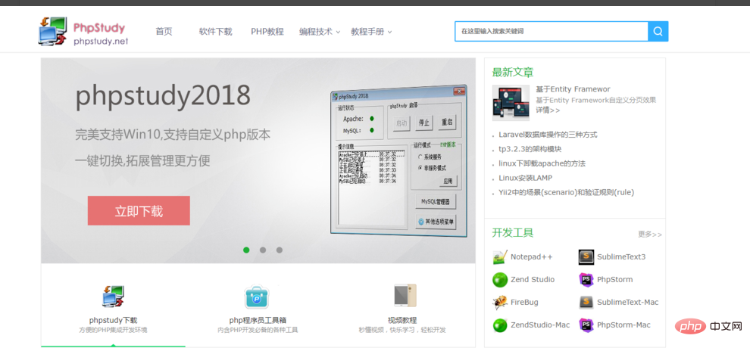Viewport: 750px width, 351px height.
Task: Click the 立即下载 download button
Action: [x=139, y=210]
